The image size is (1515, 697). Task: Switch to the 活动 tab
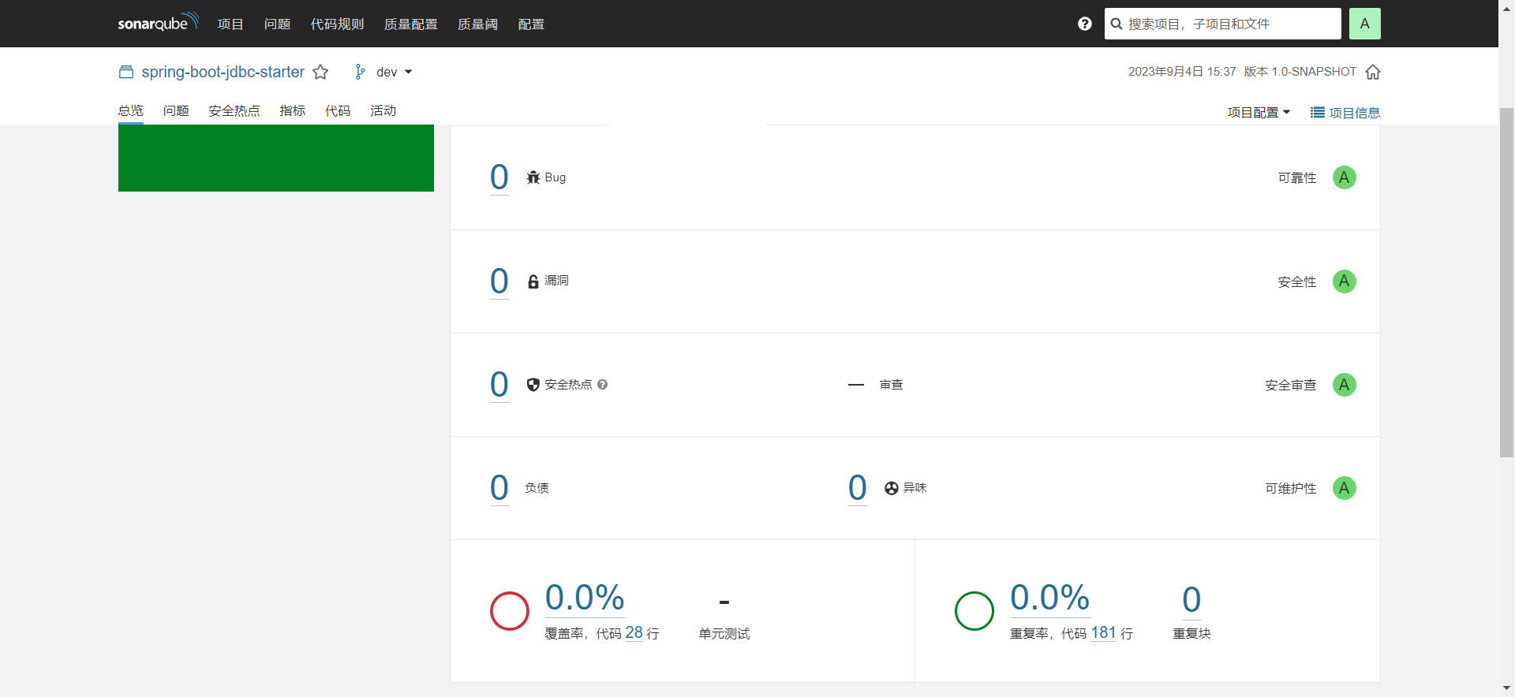[x=383, y=110]
